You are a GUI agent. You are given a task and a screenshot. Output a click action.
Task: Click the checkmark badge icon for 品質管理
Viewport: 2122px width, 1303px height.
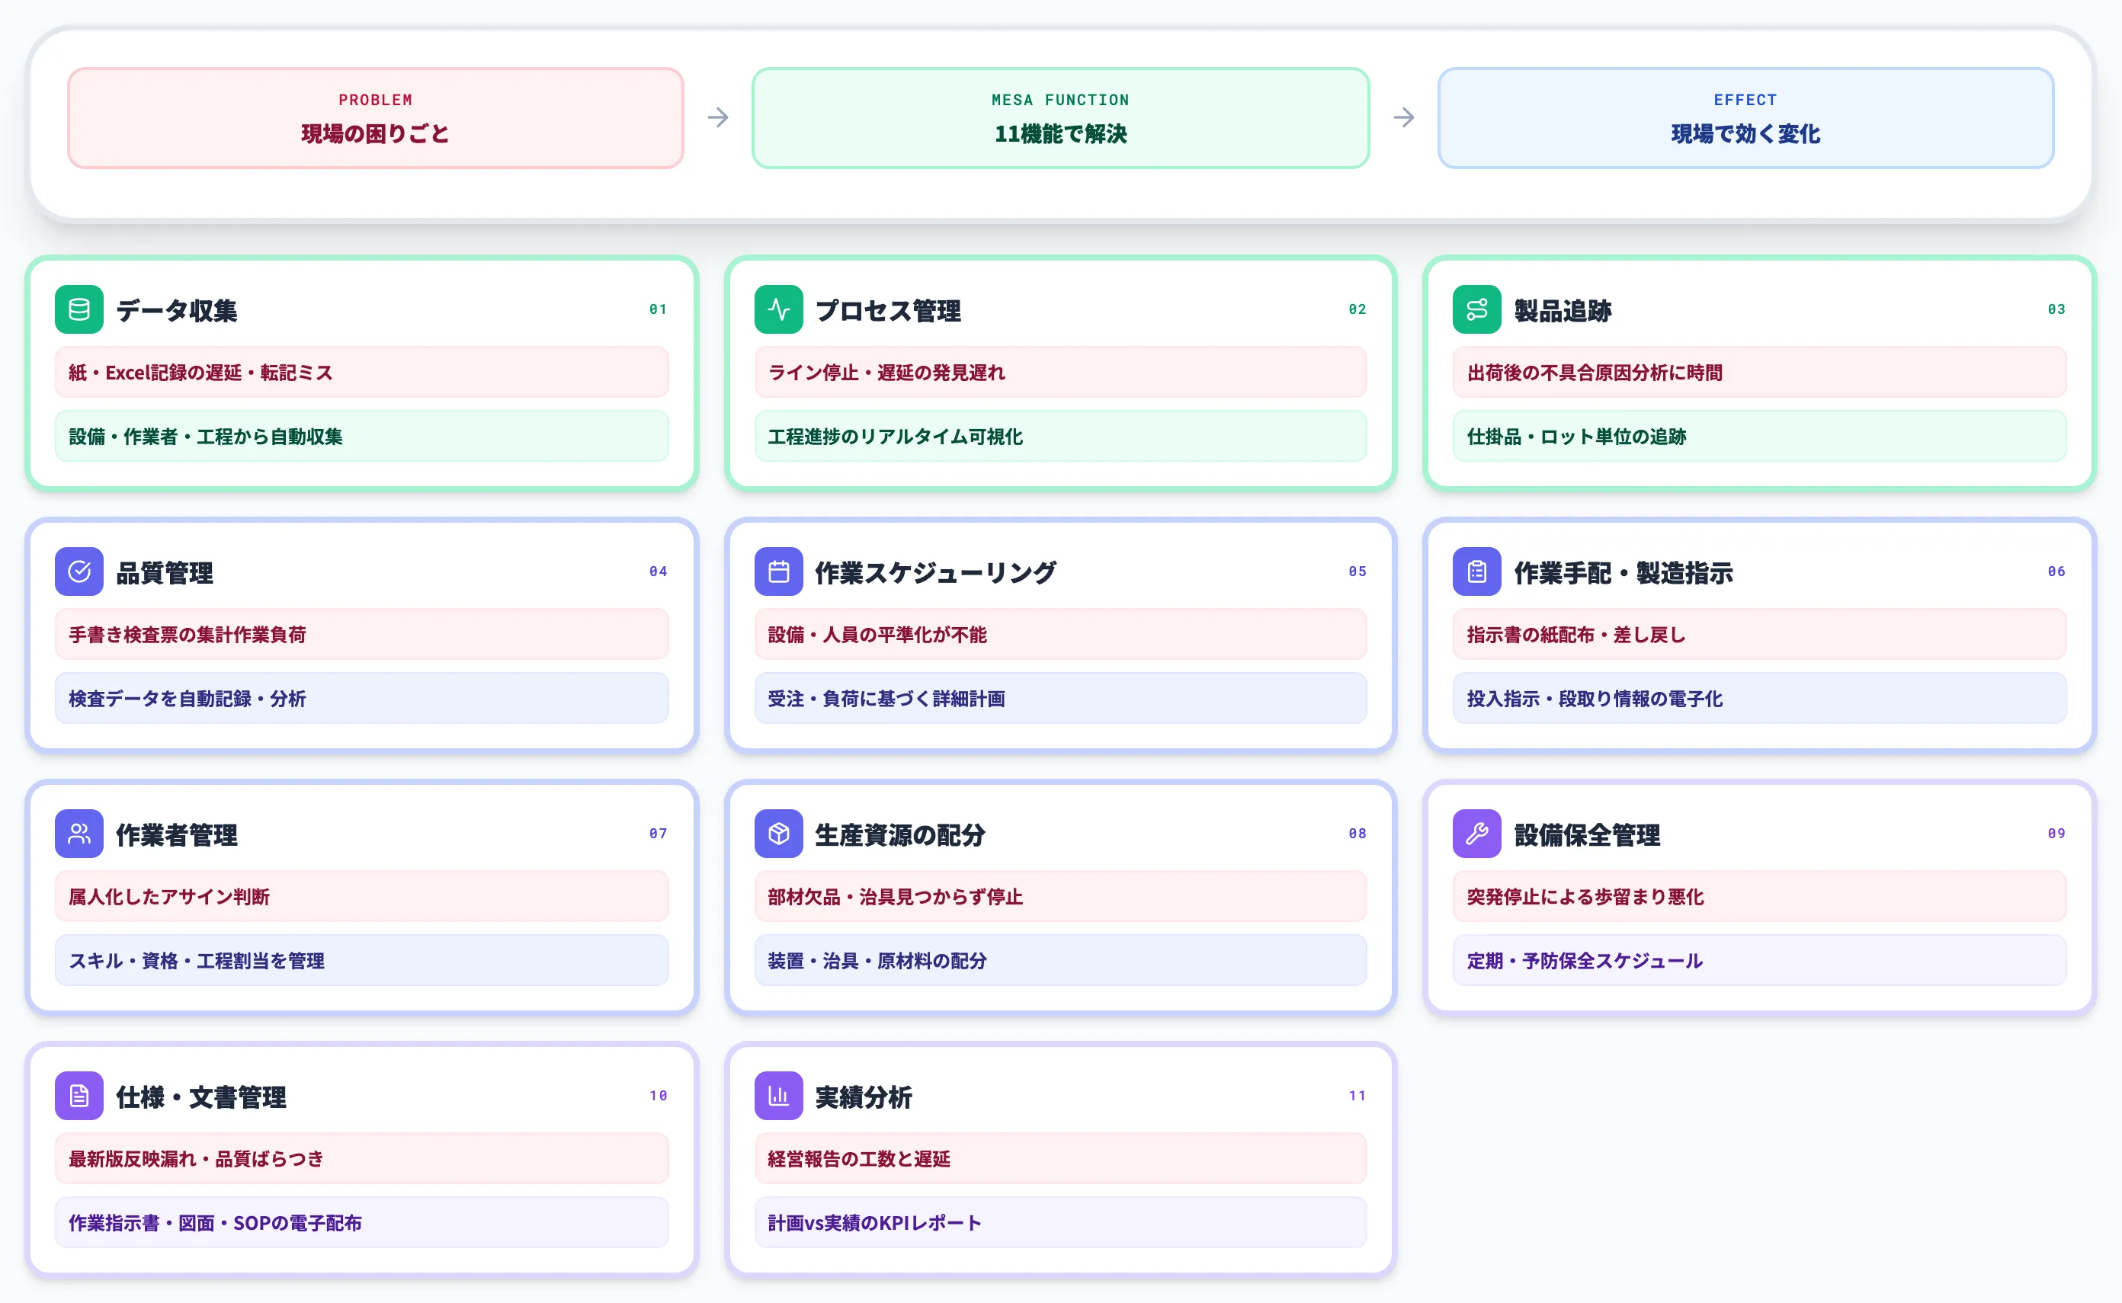[79, 571]
